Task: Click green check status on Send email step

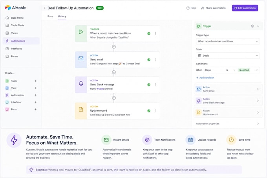Action: coord(149,60)
